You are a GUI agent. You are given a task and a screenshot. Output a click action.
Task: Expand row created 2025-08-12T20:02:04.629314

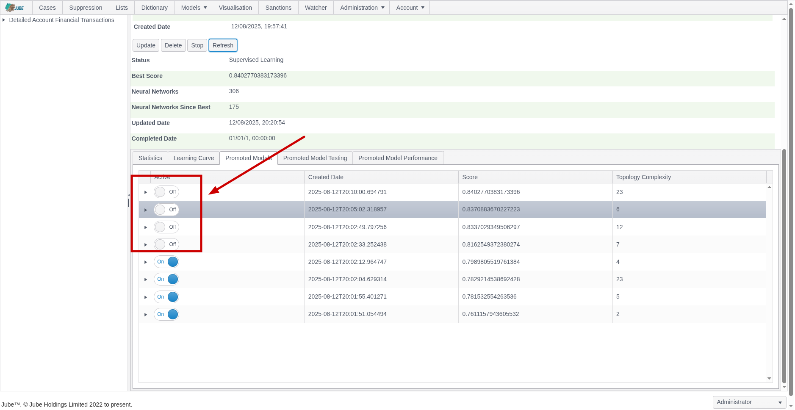145,280
